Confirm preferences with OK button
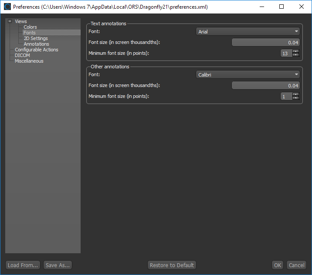This screenshot has height=275, width=312. click(278, 265)
